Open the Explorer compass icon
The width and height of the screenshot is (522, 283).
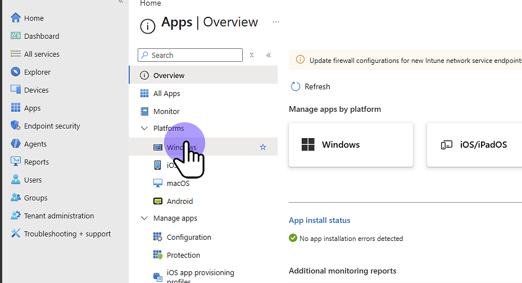[x=15, y=71]
